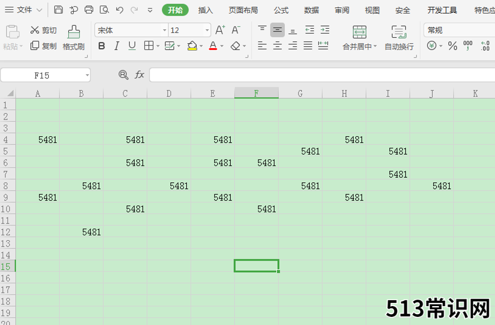The height and width of the screenshot is (325, 495).
Task: Toggle bold formatting
Action: (x=102, y=46)
